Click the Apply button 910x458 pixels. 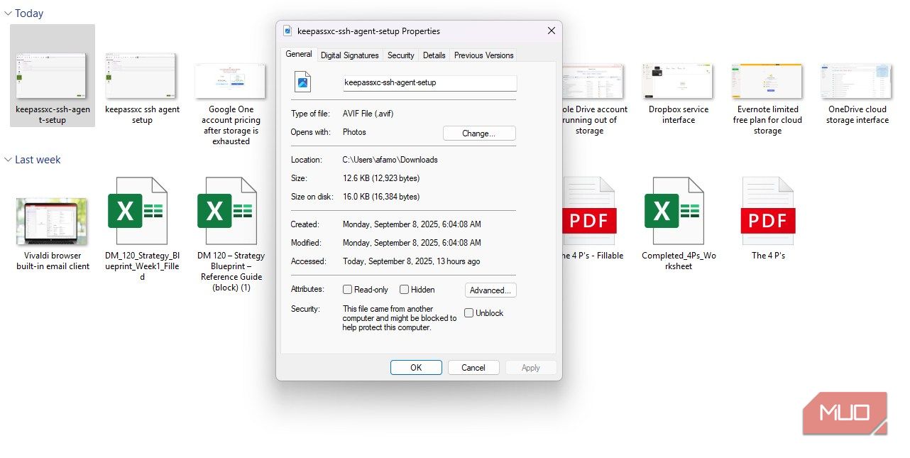point(531,368)
